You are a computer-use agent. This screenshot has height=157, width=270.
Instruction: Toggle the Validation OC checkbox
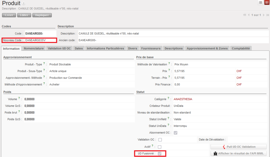pos(160,140)
